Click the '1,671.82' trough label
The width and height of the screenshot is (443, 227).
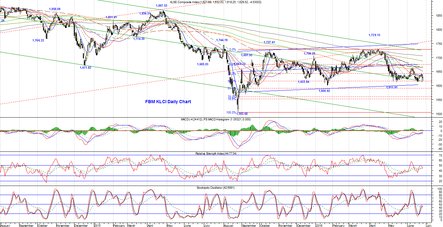pyautogui.click(x=85, y=67)
